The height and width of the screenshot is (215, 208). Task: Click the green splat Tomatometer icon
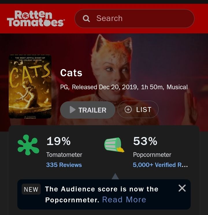pos(28,145)
